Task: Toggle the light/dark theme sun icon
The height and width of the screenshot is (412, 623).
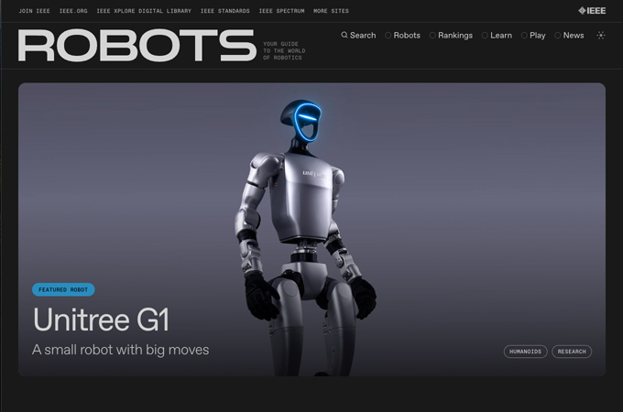Action: (601, 36)
